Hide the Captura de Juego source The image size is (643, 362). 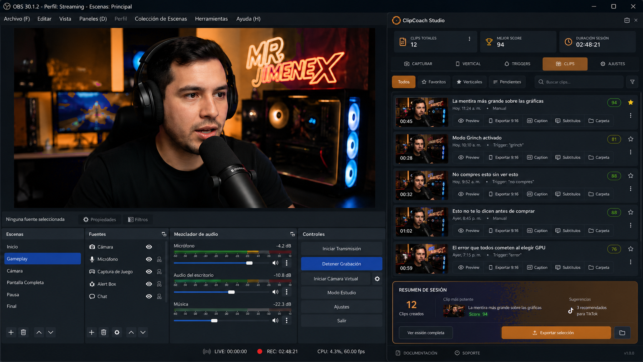(149, 272)
